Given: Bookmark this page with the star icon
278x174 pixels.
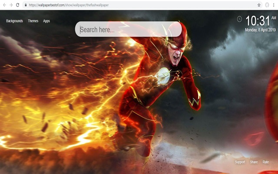Looking at the screenshot, I should click(x=259, y=5).
